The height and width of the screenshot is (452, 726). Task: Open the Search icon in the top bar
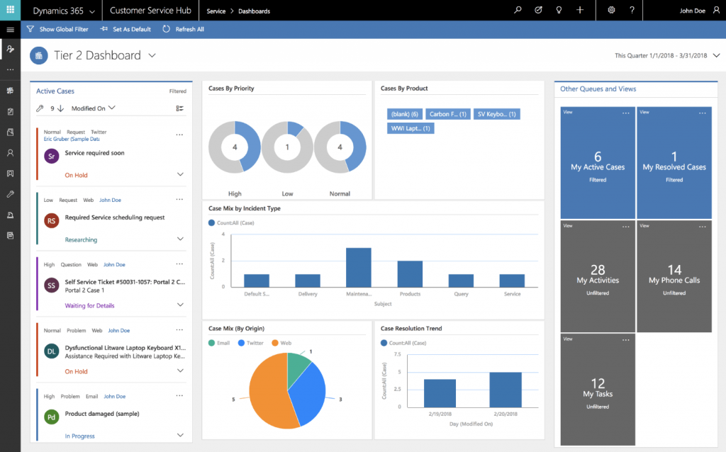(518, 10)
